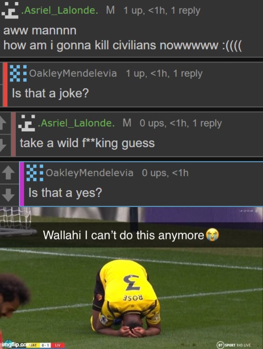This screenshot has height=349, width=263.
Task: Click the M badge on the "wild guess" reply
Action: point(127,123)
